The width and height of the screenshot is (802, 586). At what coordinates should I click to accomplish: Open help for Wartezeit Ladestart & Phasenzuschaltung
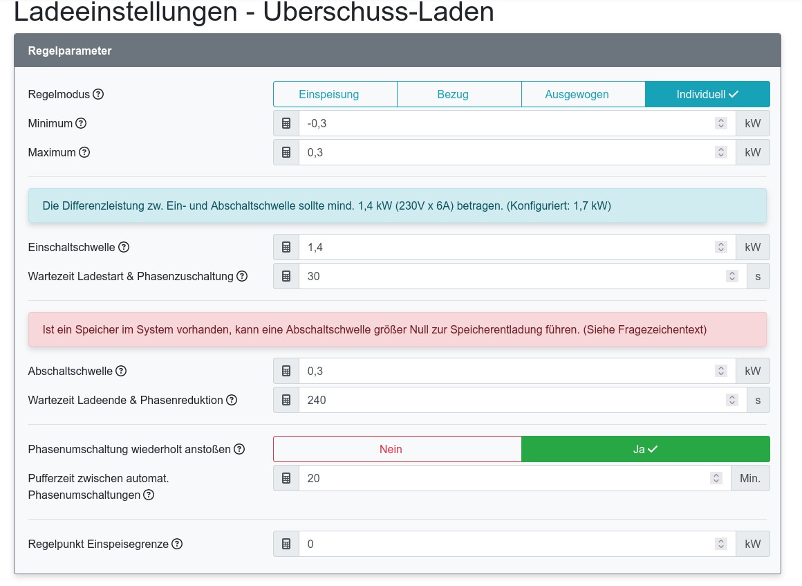(241, 276)
